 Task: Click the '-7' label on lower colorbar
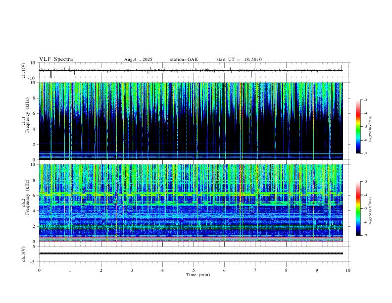pyautogui.click(x=365, y=236)
